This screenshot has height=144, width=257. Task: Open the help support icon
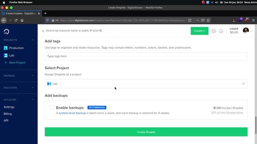pyautogui.click(x=214, y=31)
